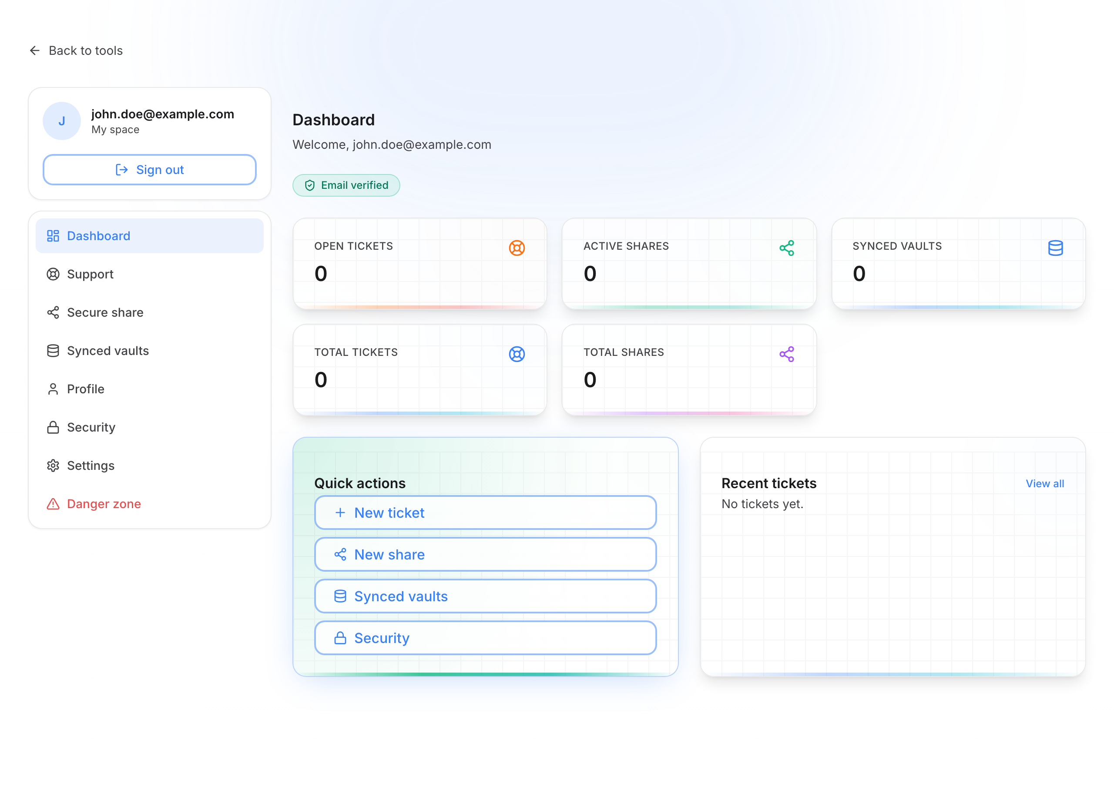Open Security from the sidebar menu
The image size is (1114, 804).
coord(150,427)
